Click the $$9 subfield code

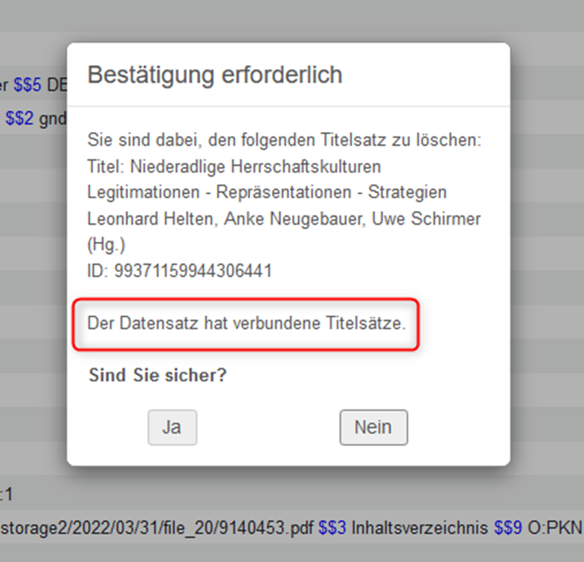pyautogui.click(x=508, y=527)
